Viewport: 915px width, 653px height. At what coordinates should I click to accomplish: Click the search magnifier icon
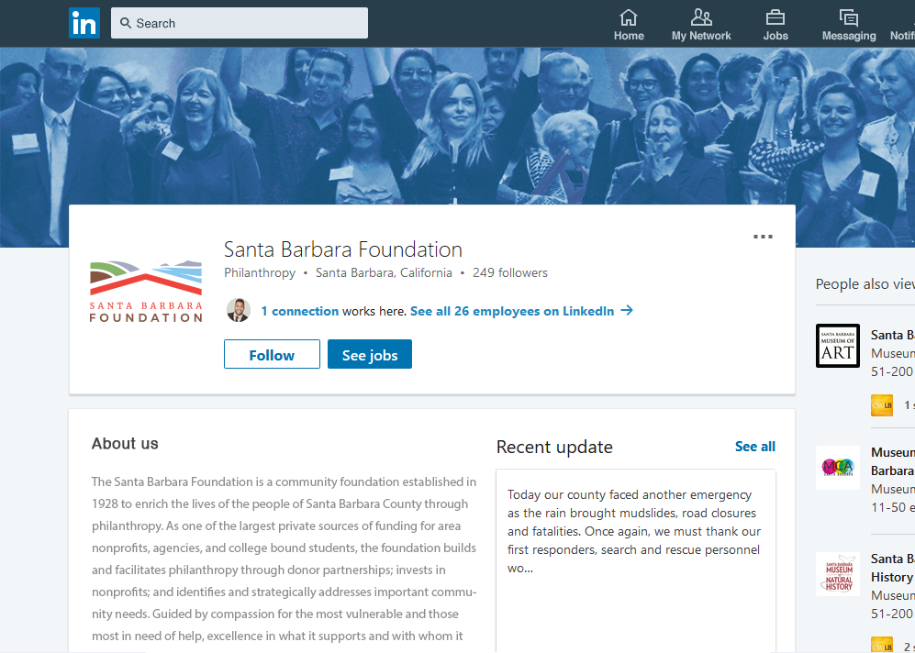(126, 23)
